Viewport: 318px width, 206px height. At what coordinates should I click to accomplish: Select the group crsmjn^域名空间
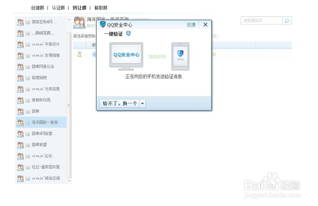(41, 178)
